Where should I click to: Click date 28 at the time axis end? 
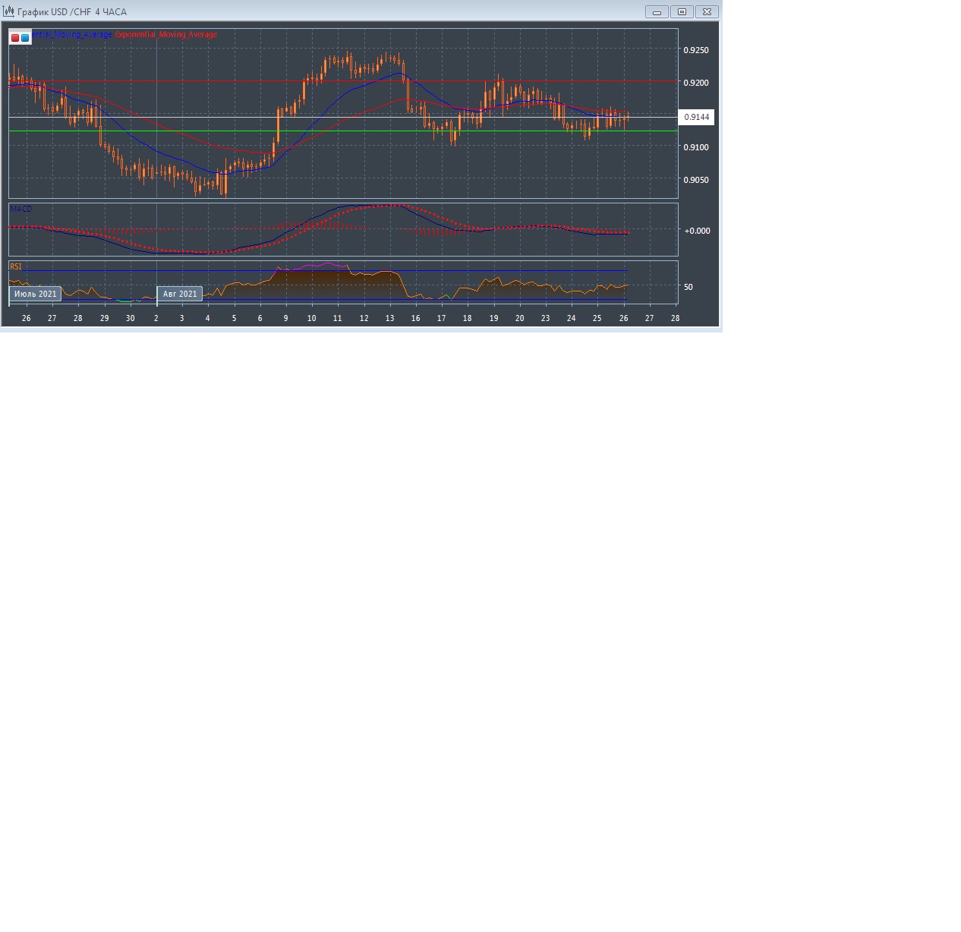[675, 318]
